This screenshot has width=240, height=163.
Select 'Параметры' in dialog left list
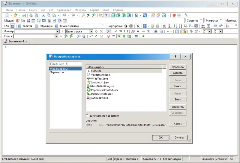coord(57,72)
